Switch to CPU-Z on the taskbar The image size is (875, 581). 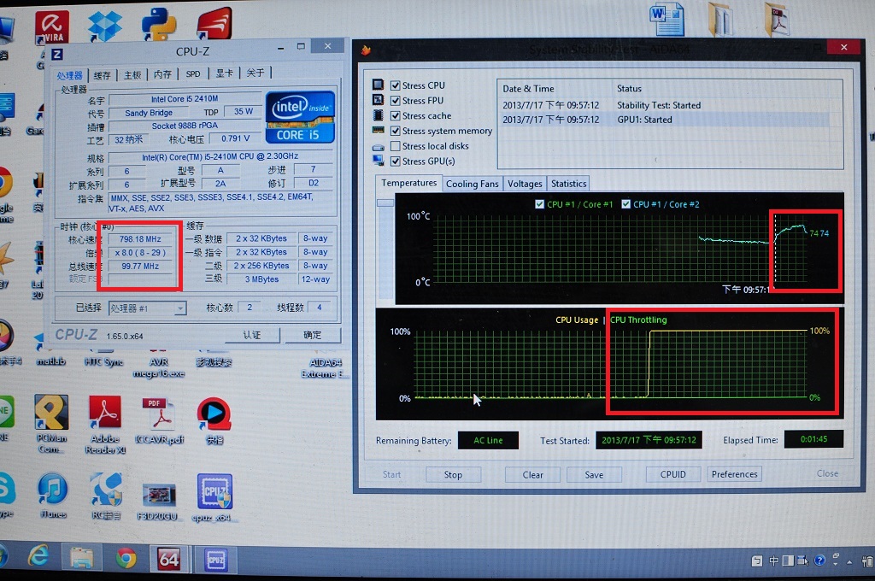tap(214, 559)
